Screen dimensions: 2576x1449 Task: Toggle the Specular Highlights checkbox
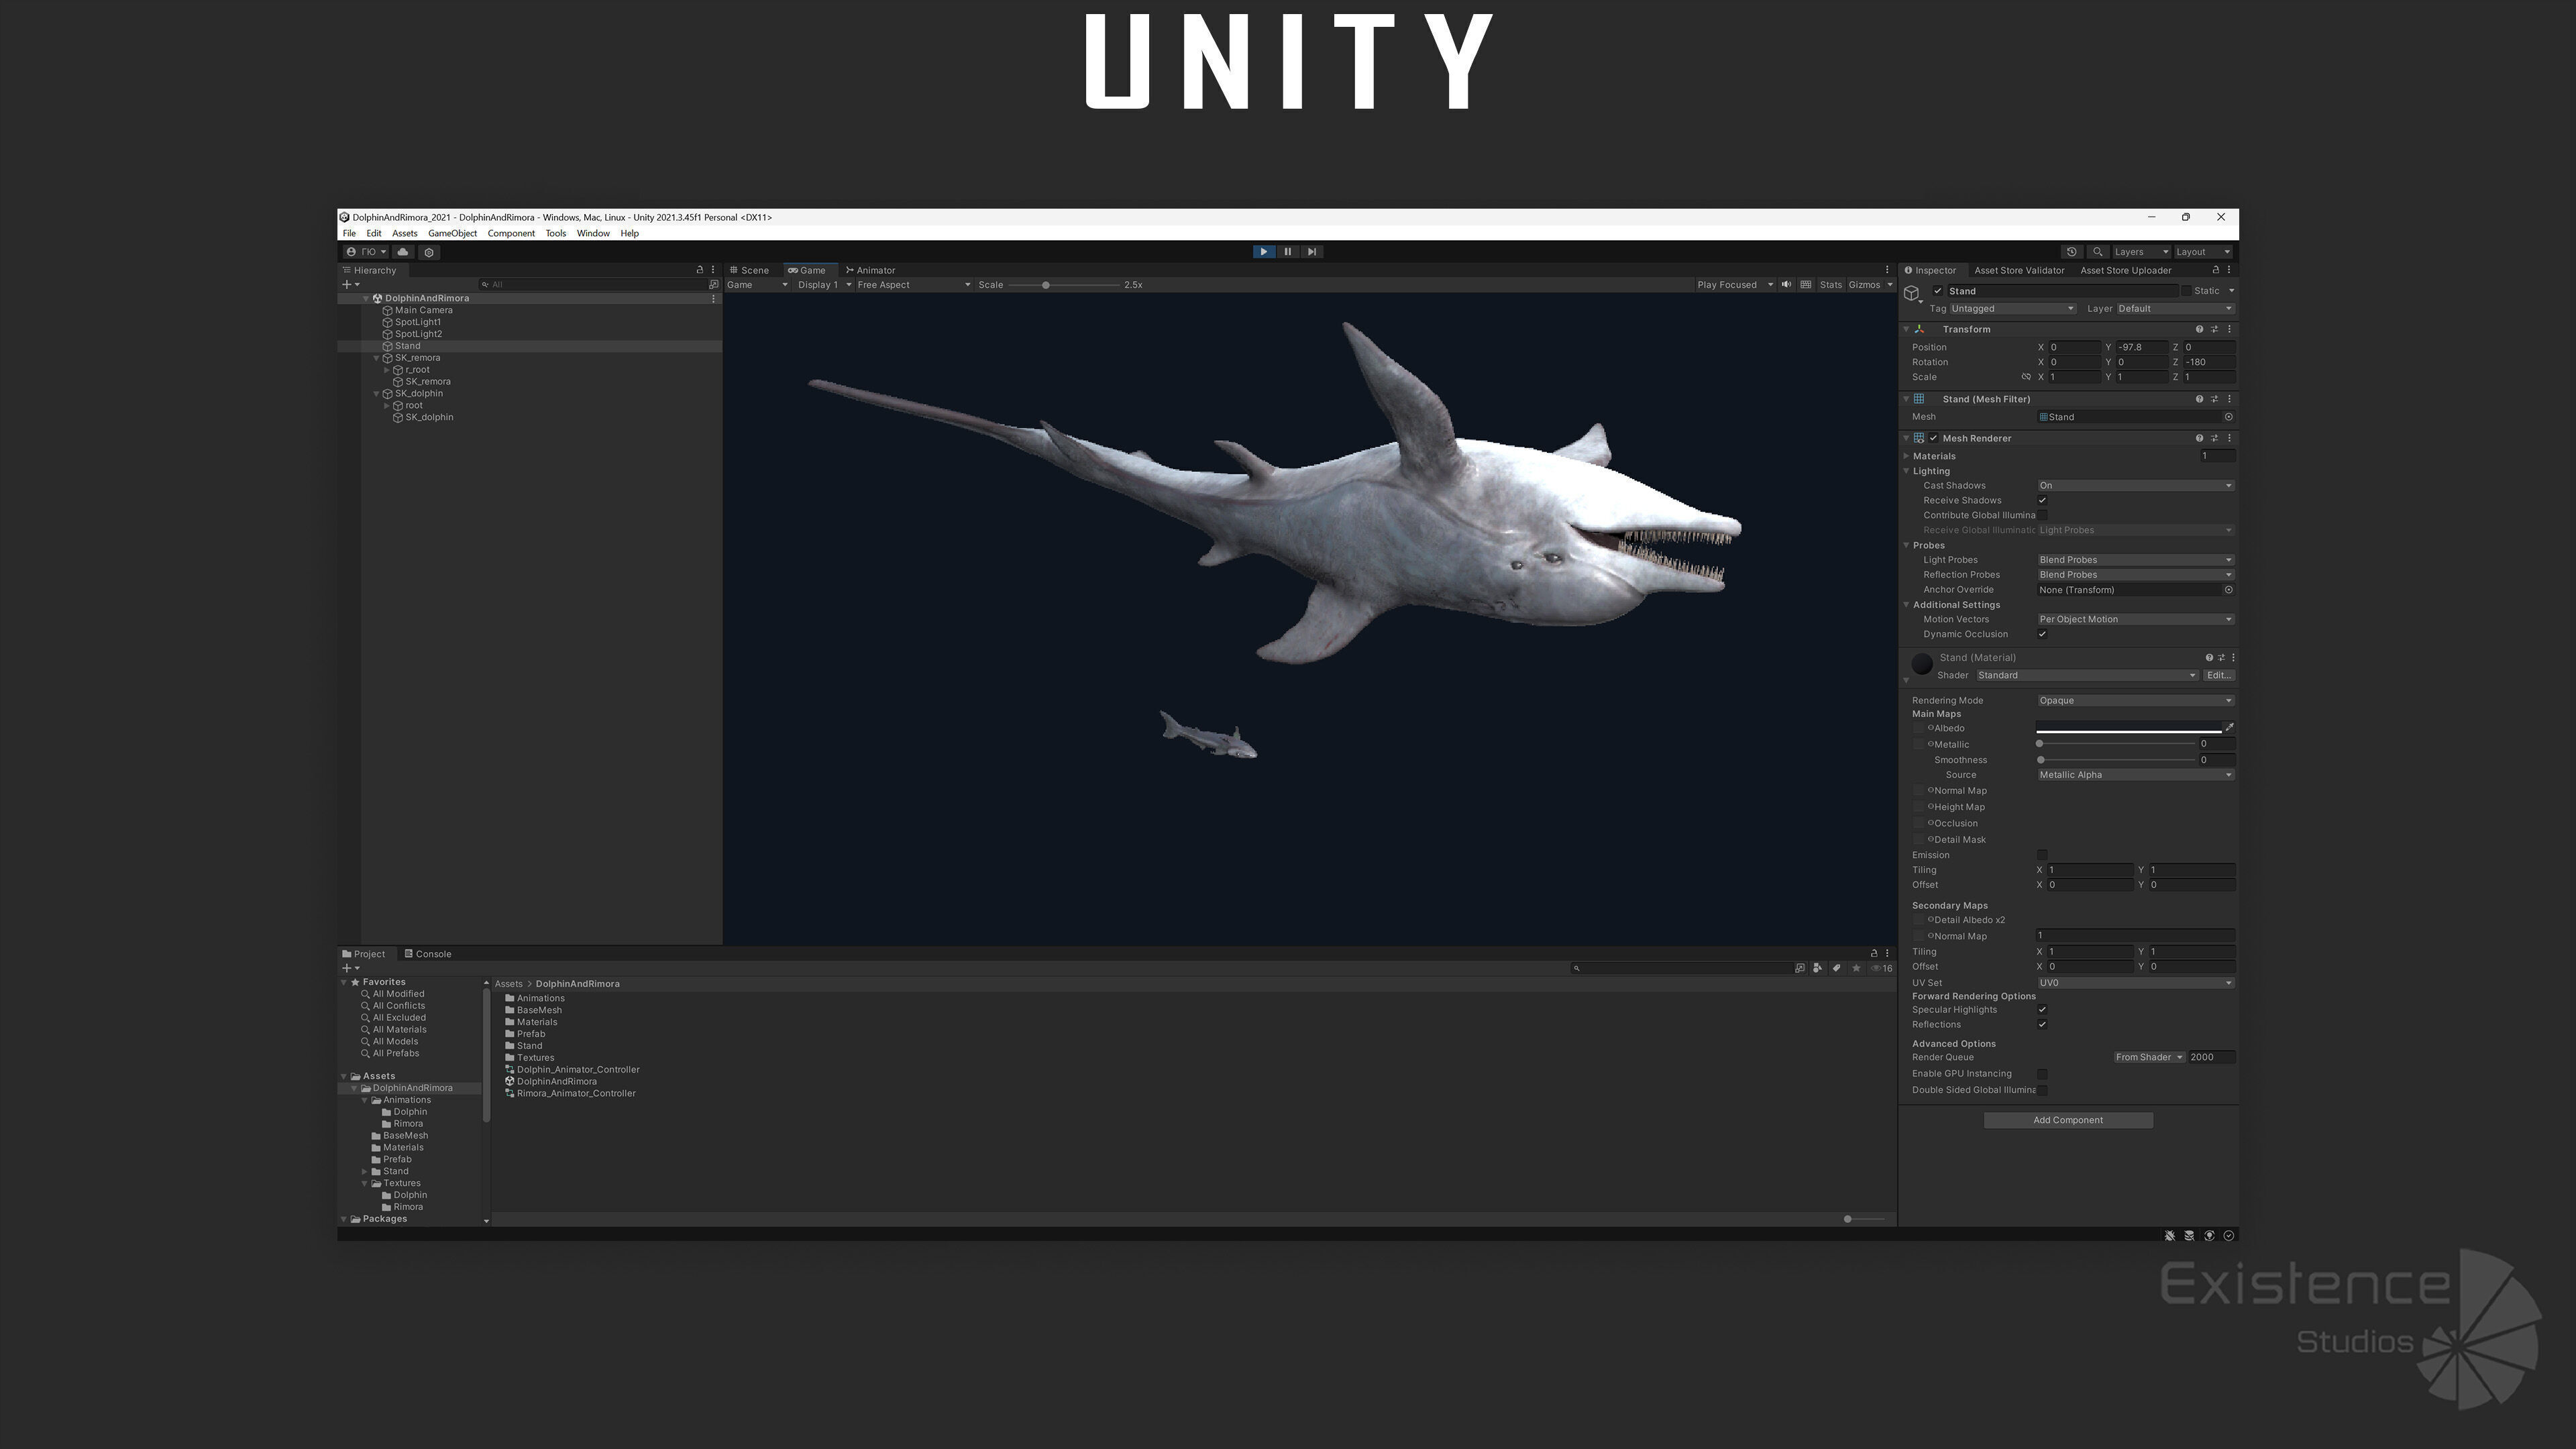[2042, 1010]
